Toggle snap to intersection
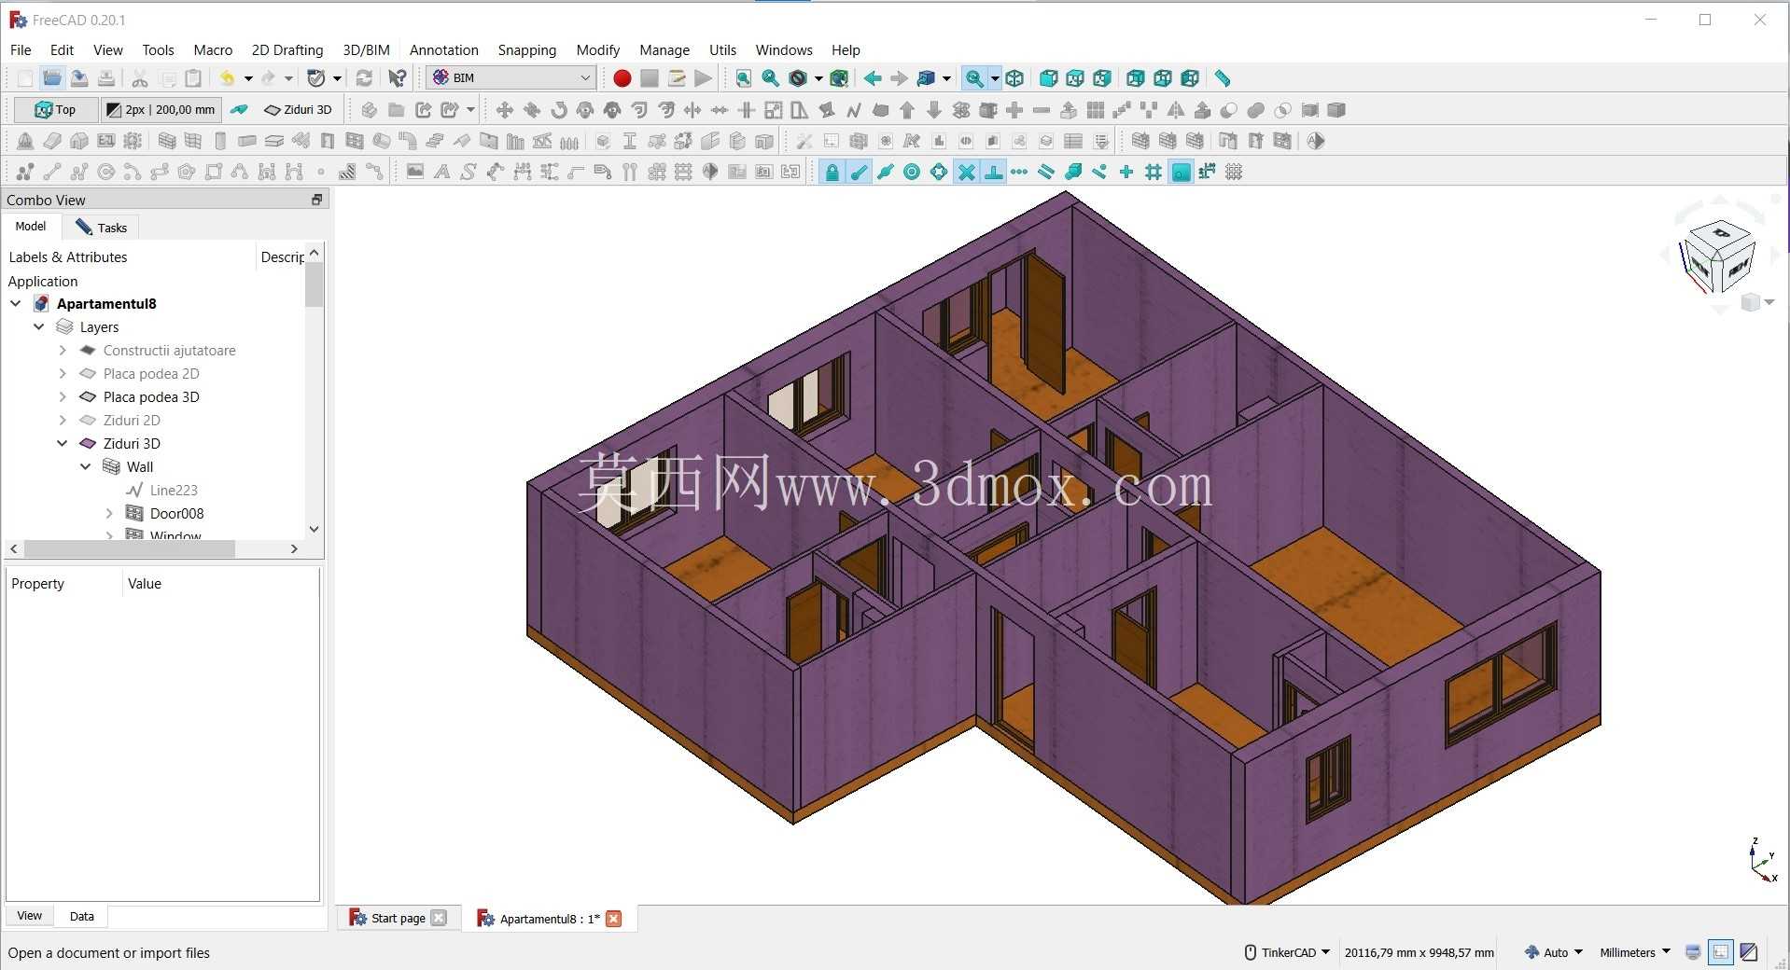Viewport: 1790px width, 970px height. (967, 172)
